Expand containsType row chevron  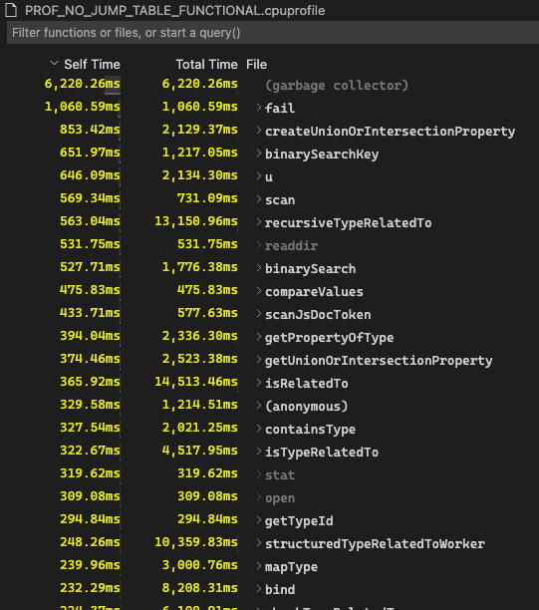pos(259,430)
